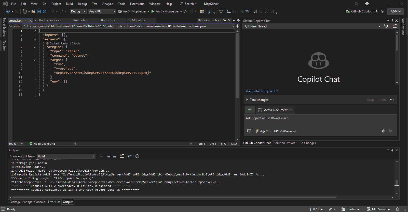Open the Analyze menu
This screenshot has width=408, height=212.
107,4
